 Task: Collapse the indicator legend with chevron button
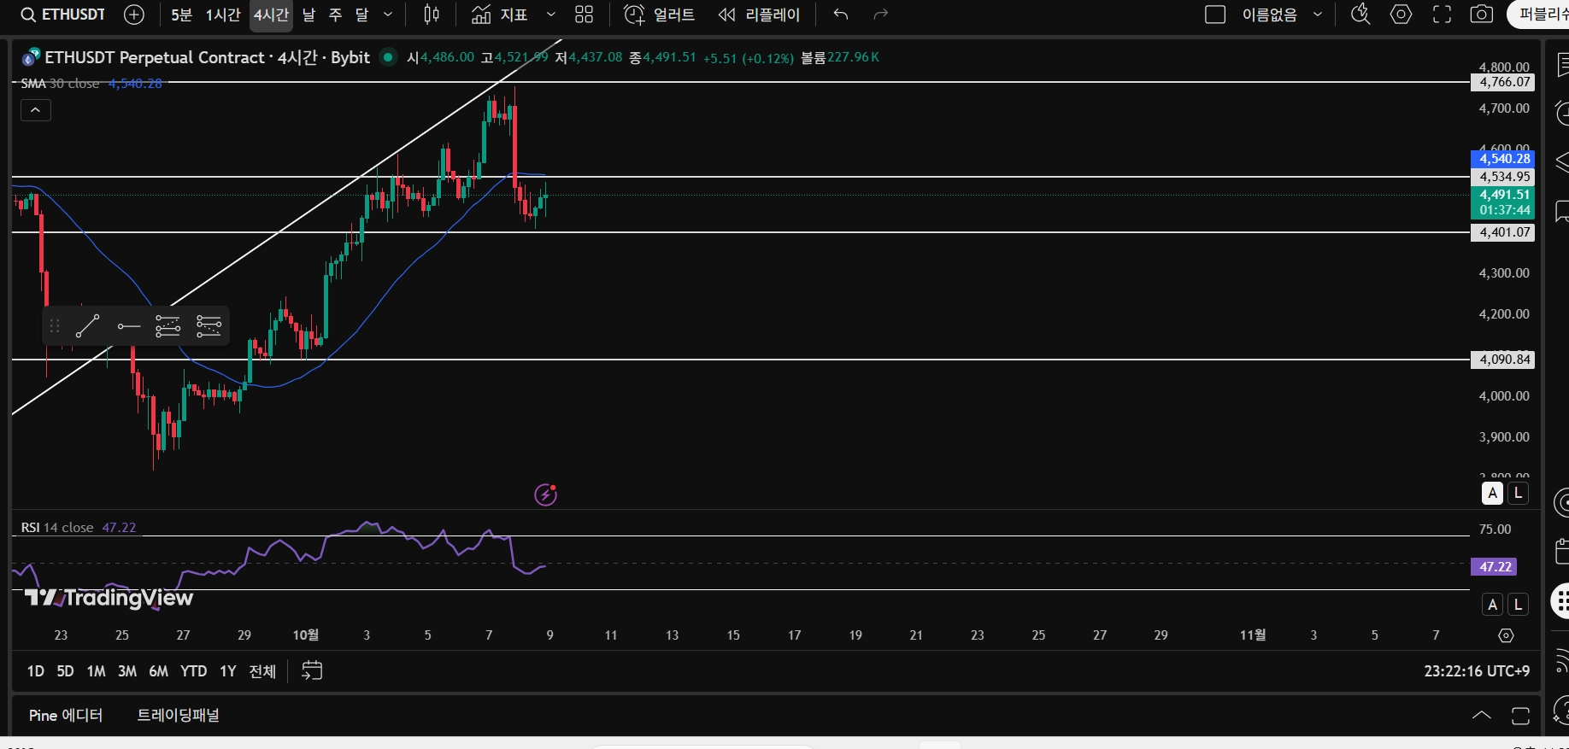pos(36,110)
